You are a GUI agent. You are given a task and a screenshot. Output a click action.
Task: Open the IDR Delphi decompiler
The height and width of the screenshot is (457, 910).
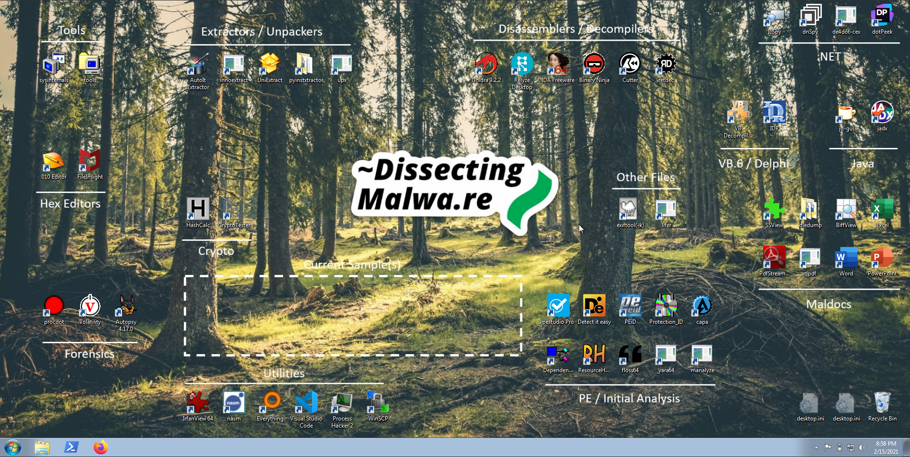coord(774,116)
